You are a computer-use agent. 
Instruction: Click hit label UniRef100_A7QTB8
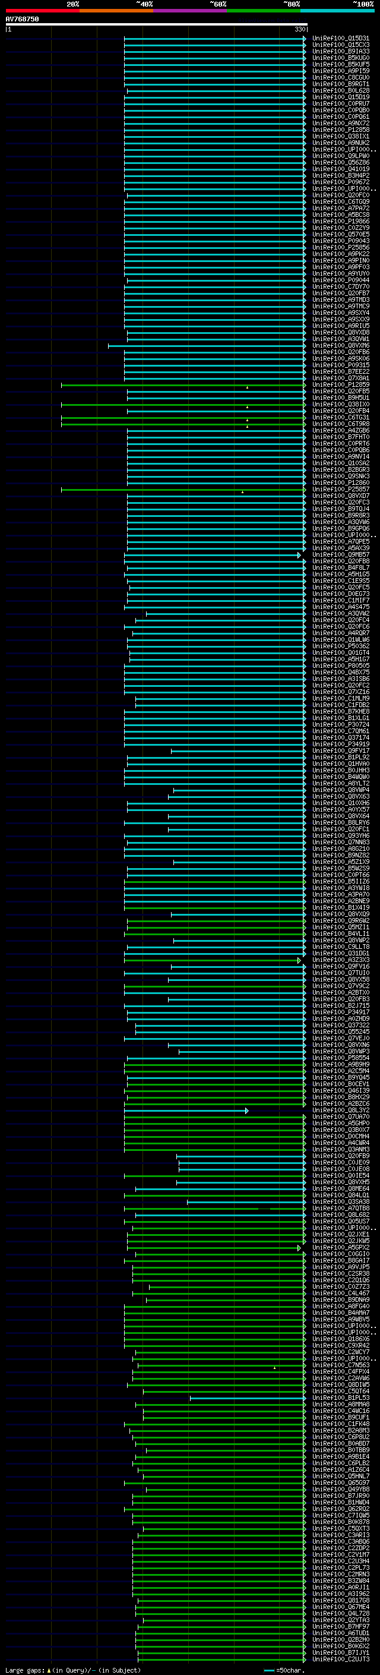click(x=341, y=1208)
